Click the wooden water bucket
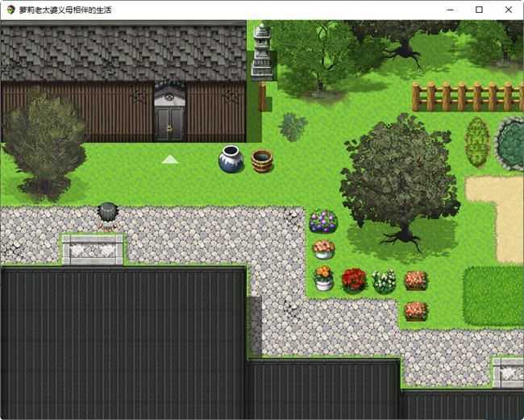Image resolution: width=524 pixels, height=420 pixels. pos(261,160)
